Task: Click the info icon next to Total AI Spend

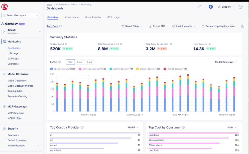Action: click(x=66, y=44)
